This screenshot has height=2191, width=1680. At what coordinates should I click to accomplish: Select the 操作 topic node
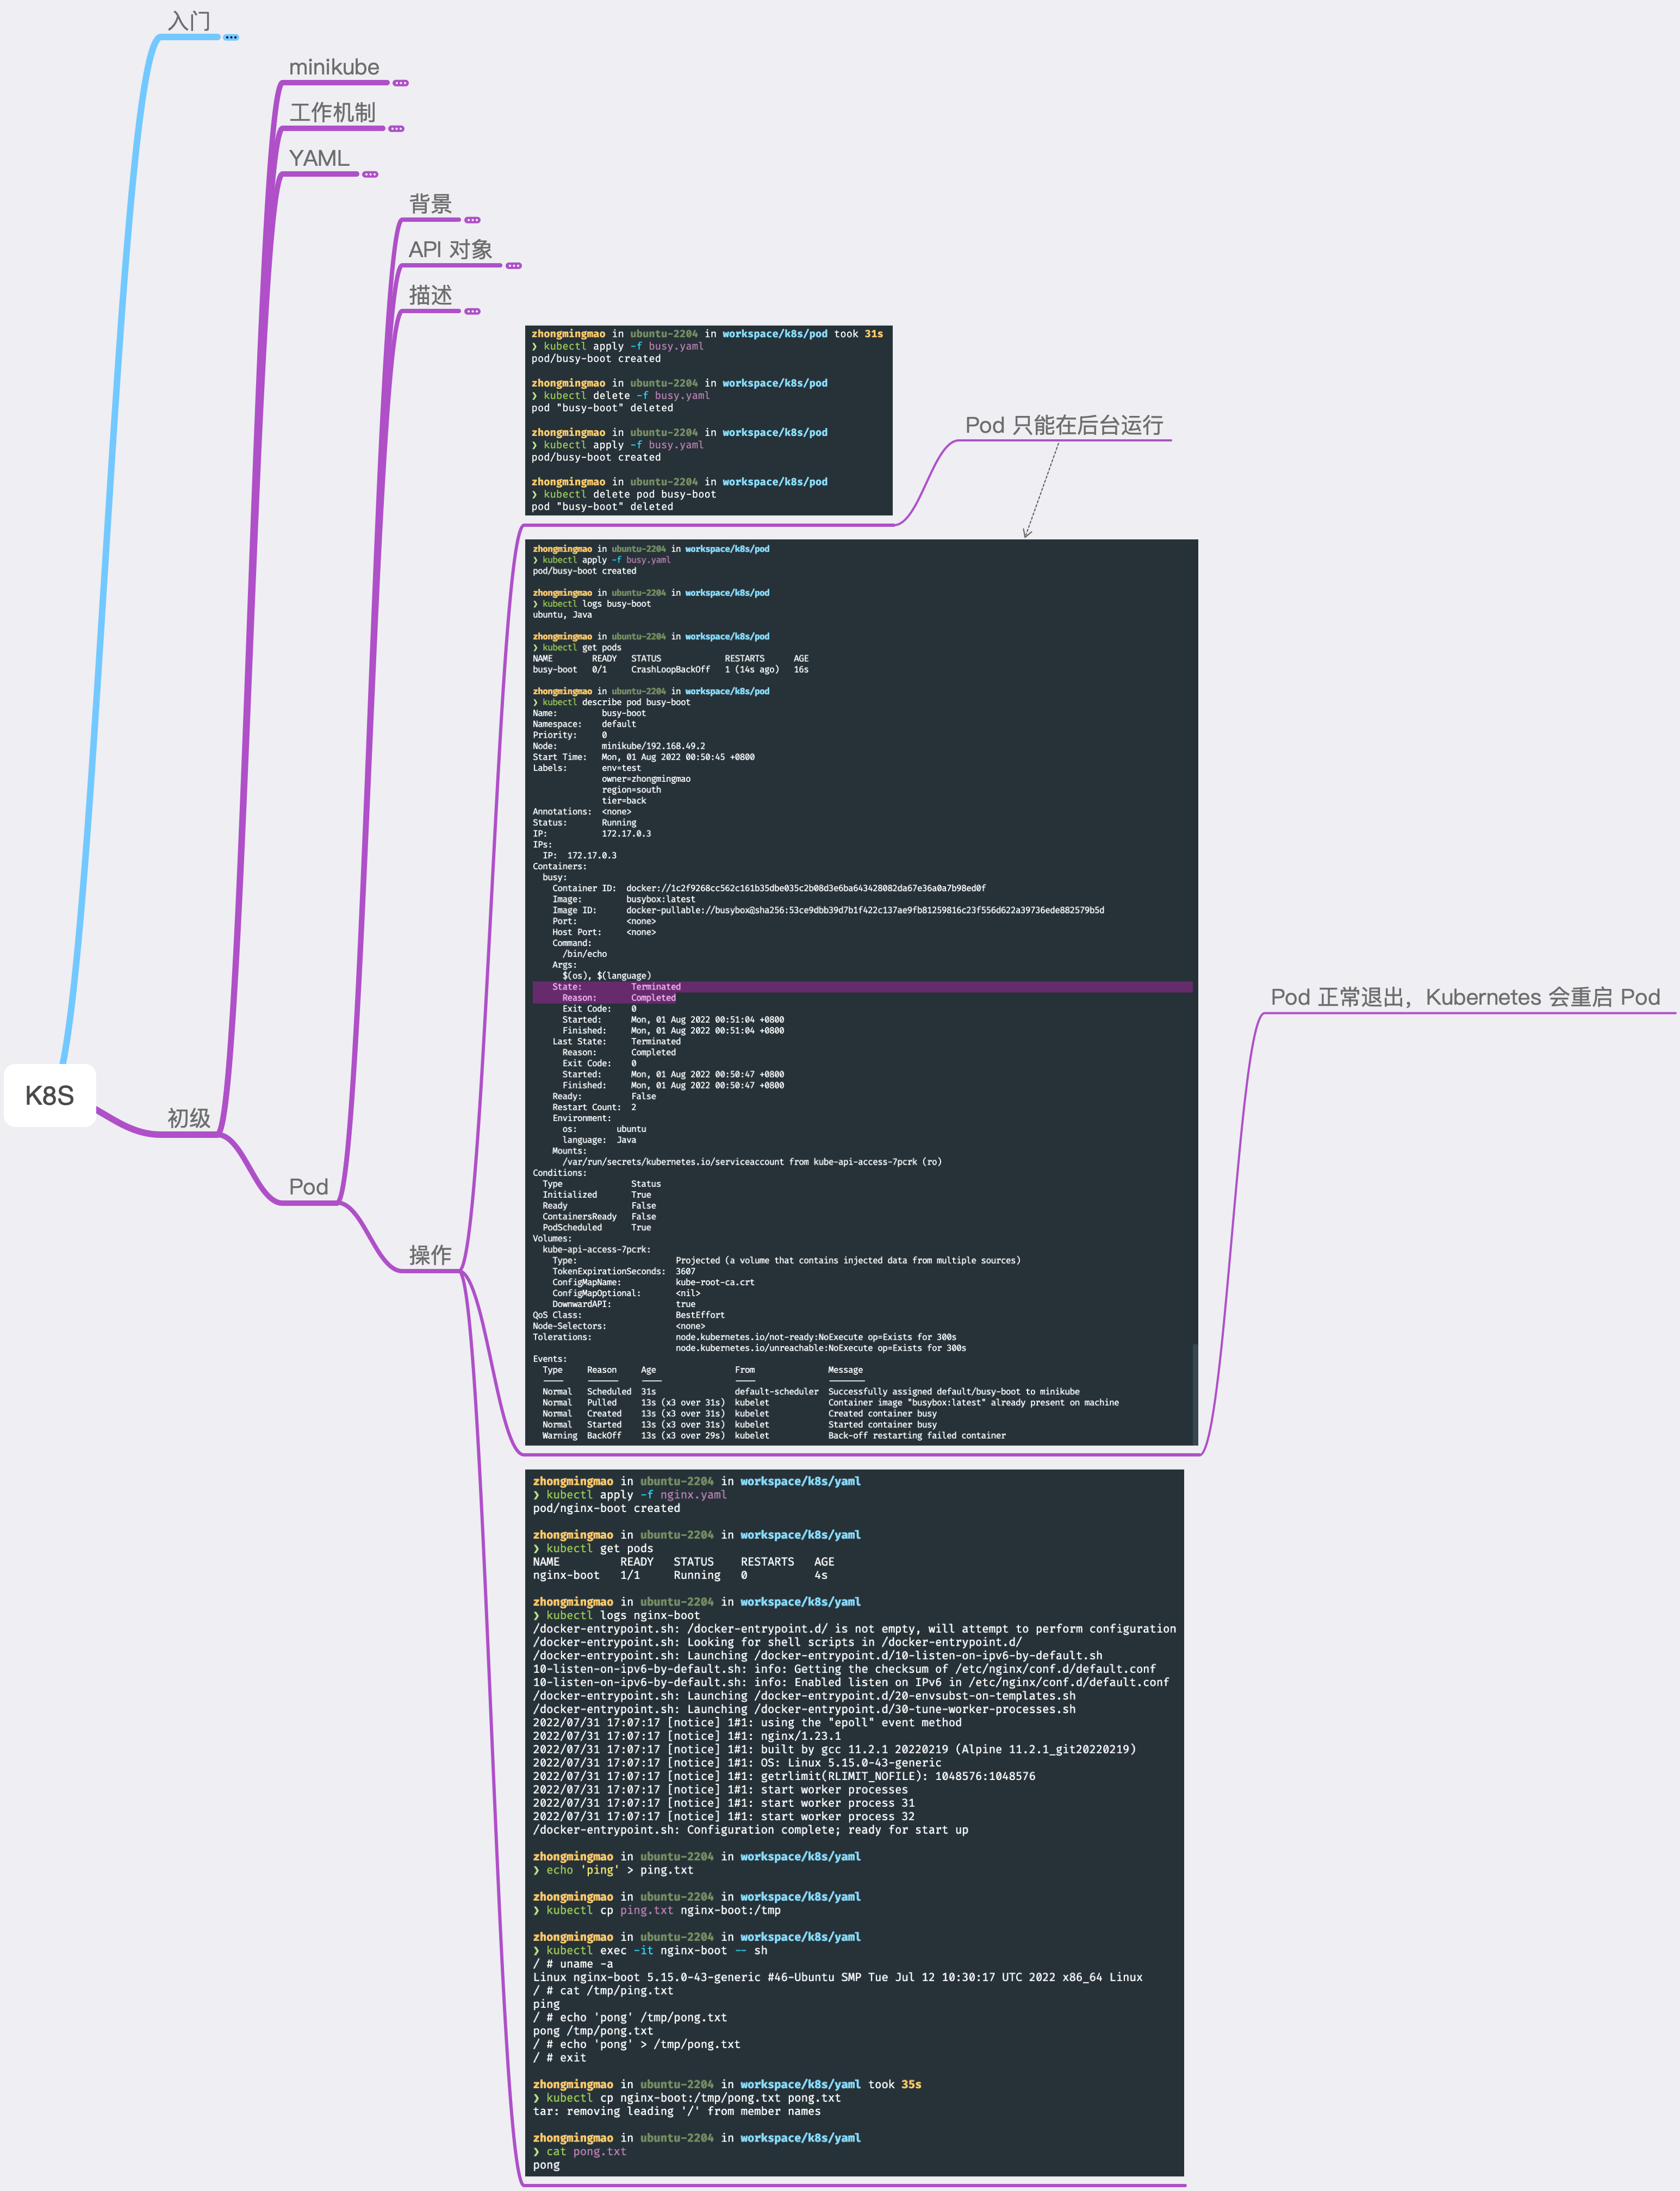click(x=430, y=1255)
